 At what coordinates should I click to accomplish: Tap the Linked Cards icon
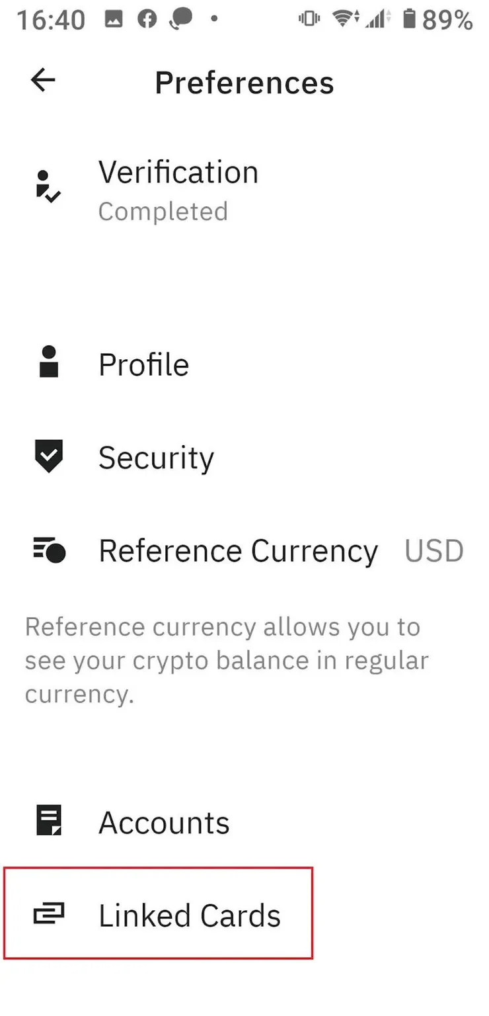49,915
